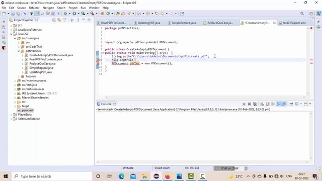Click the Search magnifier icon at top right
The height and width of the screenshot is (181, 322).
pos(302,14)
